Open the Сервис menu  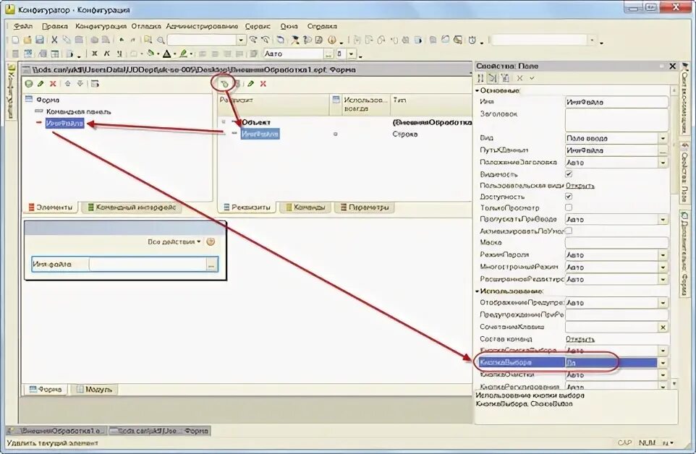258,26
